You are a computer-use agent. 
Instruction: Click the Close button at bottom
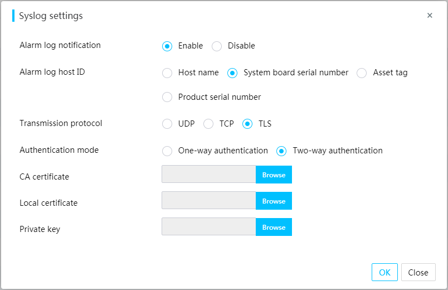point(418,272)
